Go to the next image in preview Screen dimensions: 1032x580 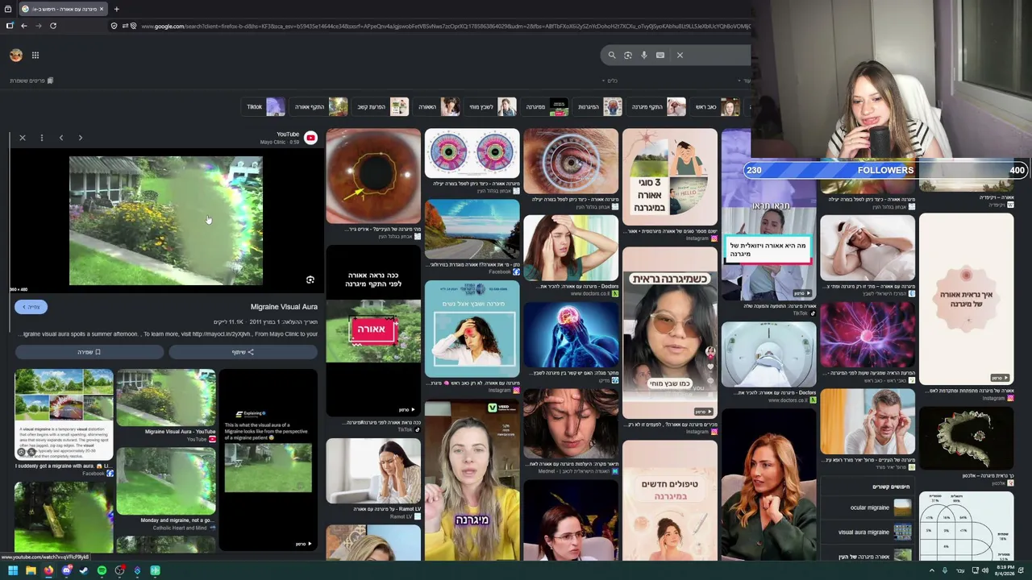tap(81, 138)
